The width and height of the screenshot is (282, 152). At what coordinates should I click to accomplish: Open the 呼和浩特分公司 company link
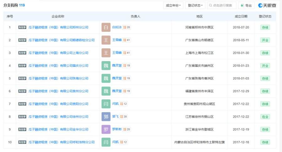tap(61, 142)
